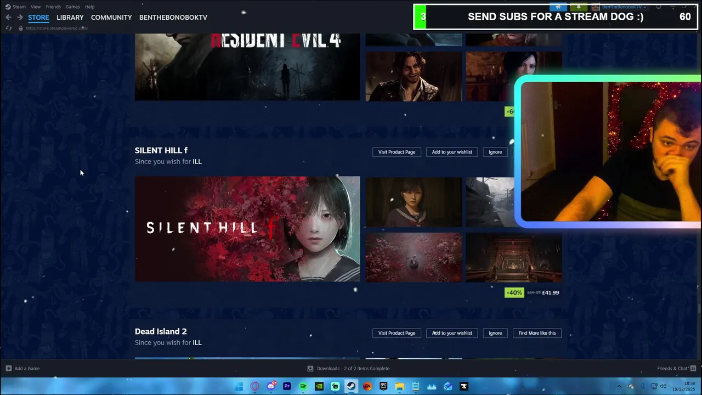This screenshot has width=702, height=395.
Task: Open the Friends & Chat icon
Action: click(x=693, y=368)
